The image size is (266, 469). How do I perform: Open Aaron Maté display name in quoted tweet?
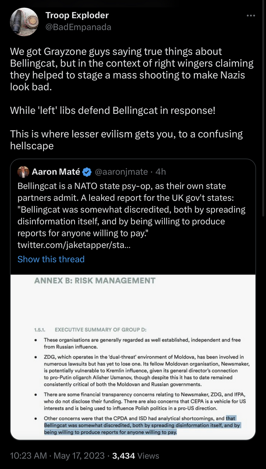pos(56,172)
